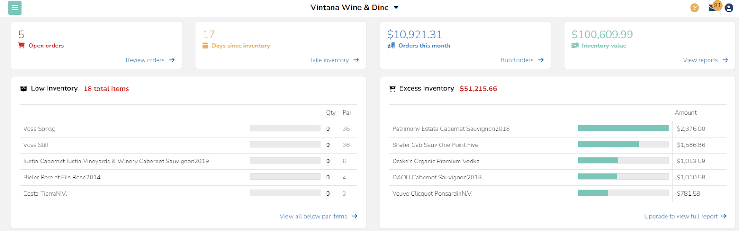Click the calendar Days since inventory icon

pyautogui.click(x=206, y=46)
